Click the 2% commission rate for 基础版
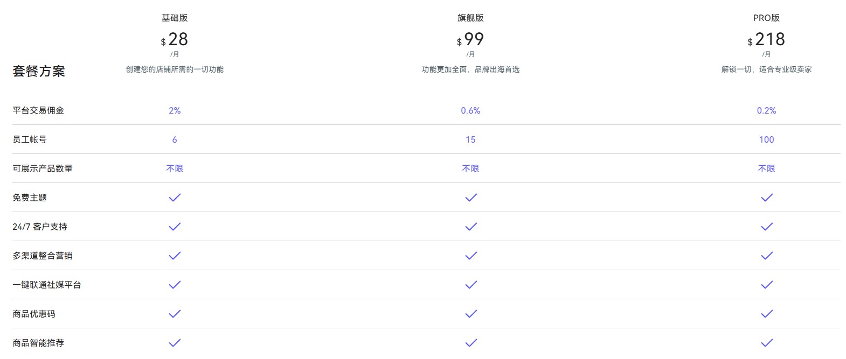 [175, 110]
